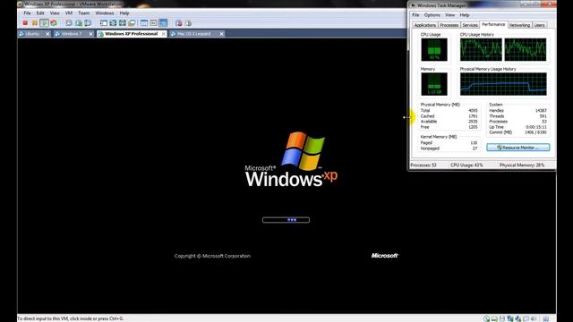This screenshot has height=322, width=573.
Task: Select the Performance tab in Task Manager
Action: 493,24
